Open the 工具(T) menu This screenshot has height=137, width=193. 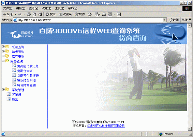(x=59, y=8)
